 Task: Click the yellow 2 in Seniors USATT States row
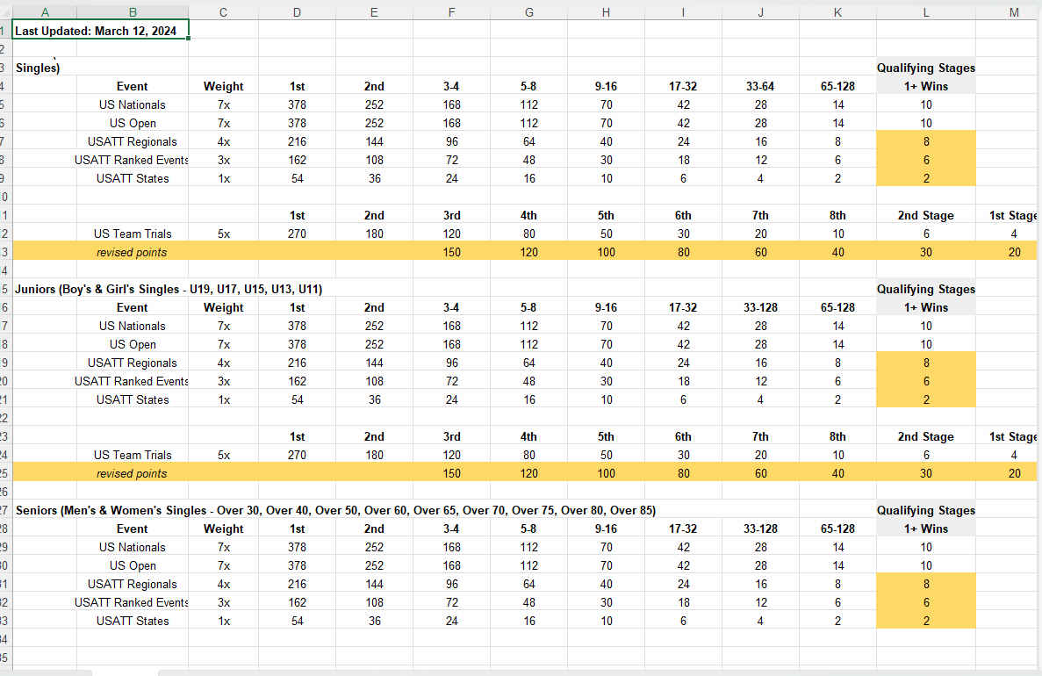pos(926,621)
